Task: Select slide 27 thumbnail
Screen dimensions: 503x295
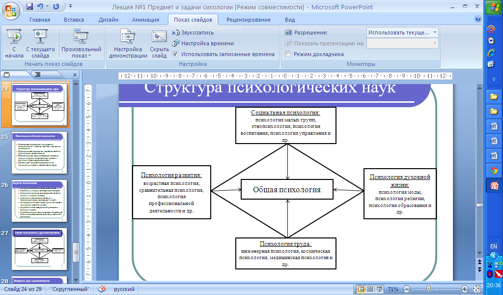Action: pyautogui.click(x=40, y=249)
